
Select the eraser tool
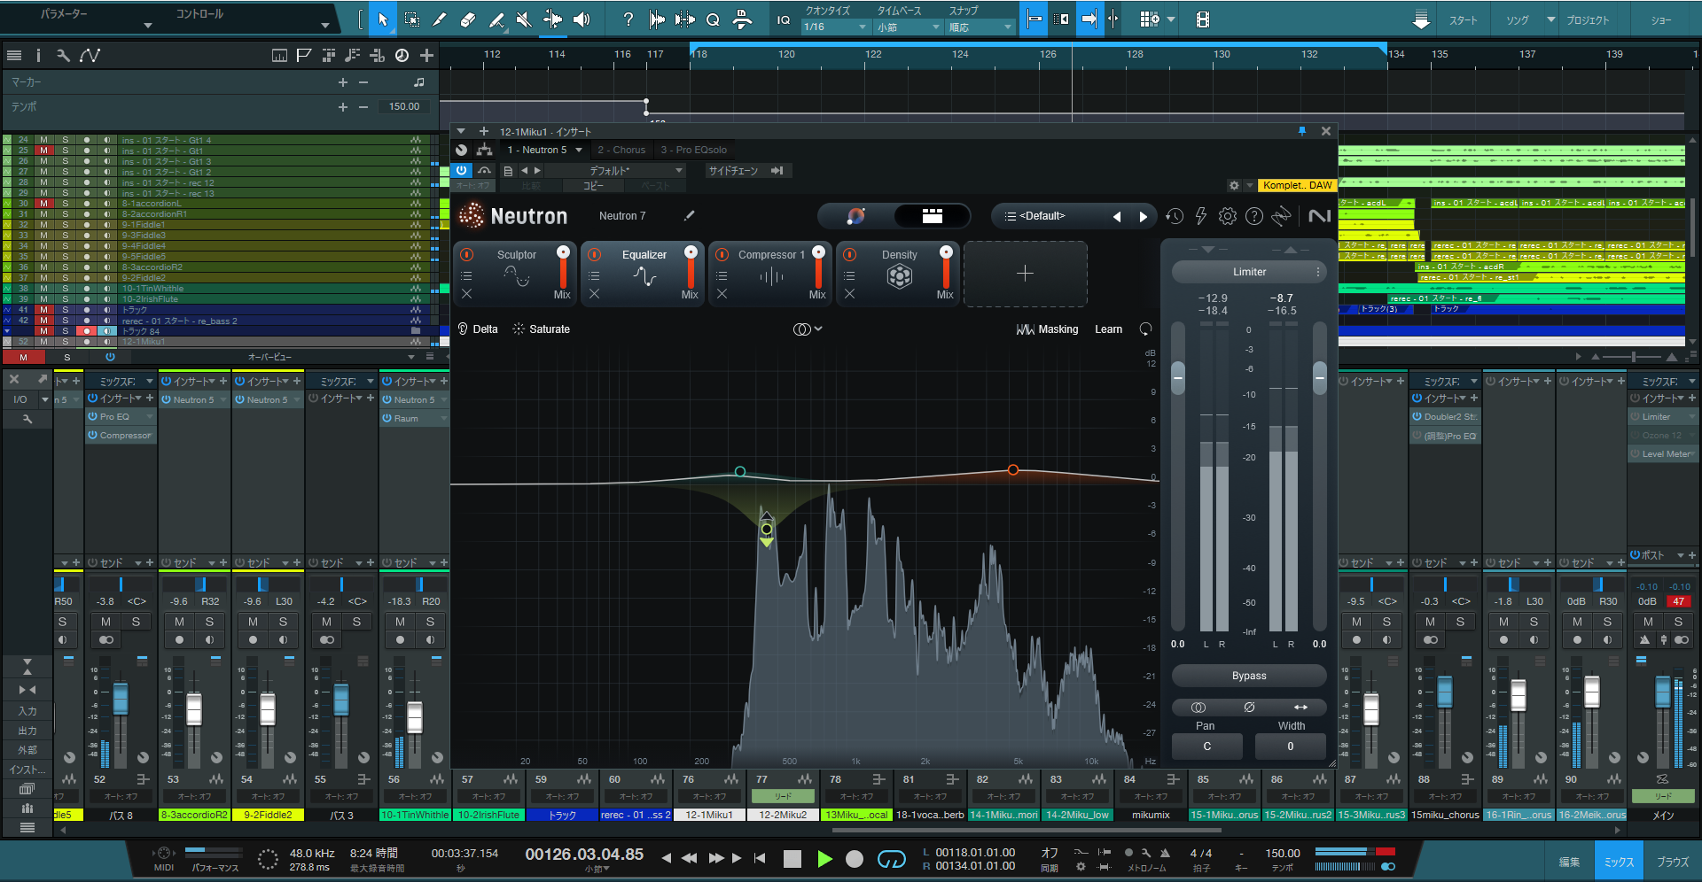point(468,19)
